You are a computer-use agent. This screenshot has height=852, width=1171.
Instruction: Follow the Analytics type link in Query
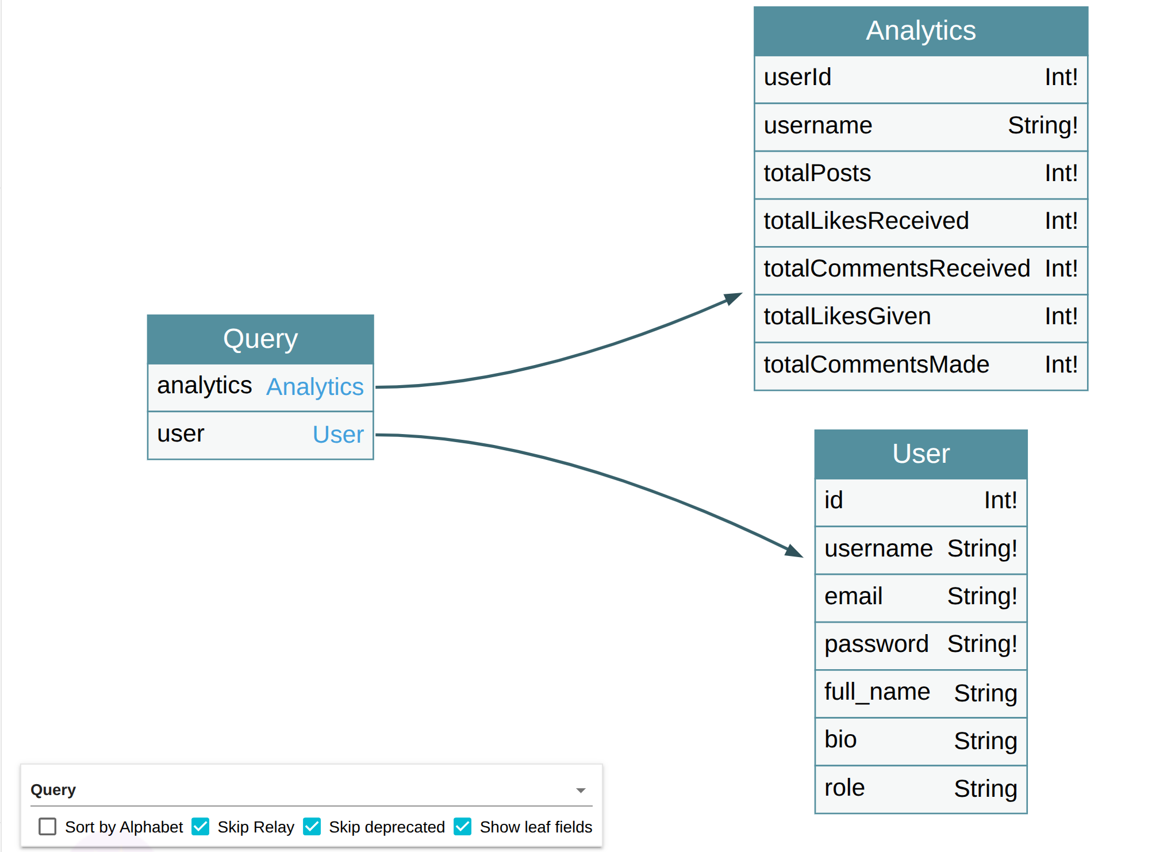click(314, 387)
